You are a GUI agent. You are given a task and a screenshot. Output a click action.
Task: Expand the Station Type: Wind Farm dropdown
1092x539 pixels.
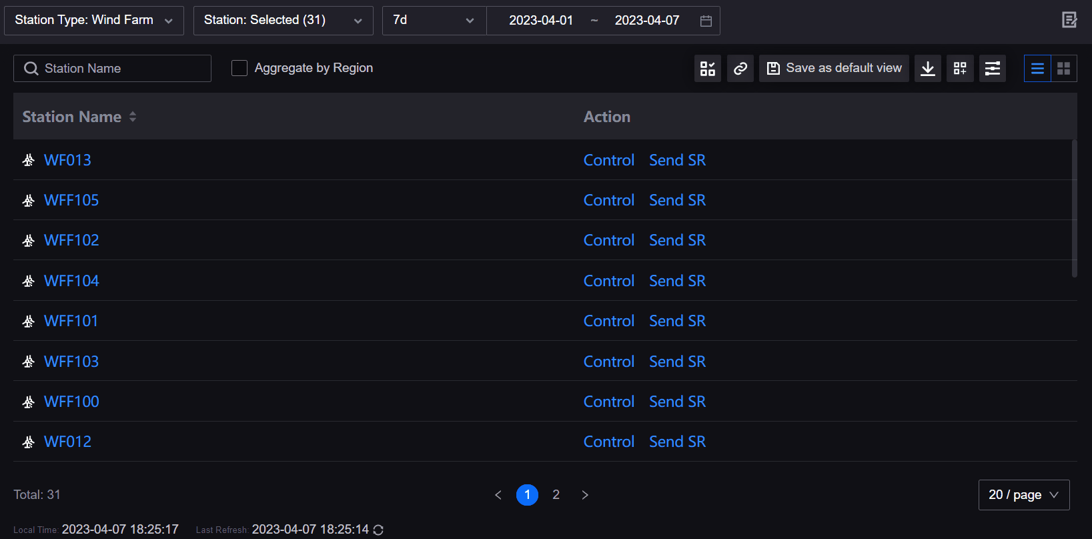[94, 20]
